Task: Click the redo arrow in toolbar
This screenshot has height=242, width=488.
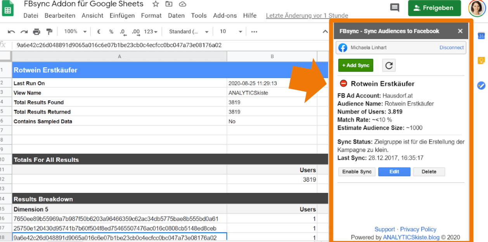Action: tap(24, 32)
